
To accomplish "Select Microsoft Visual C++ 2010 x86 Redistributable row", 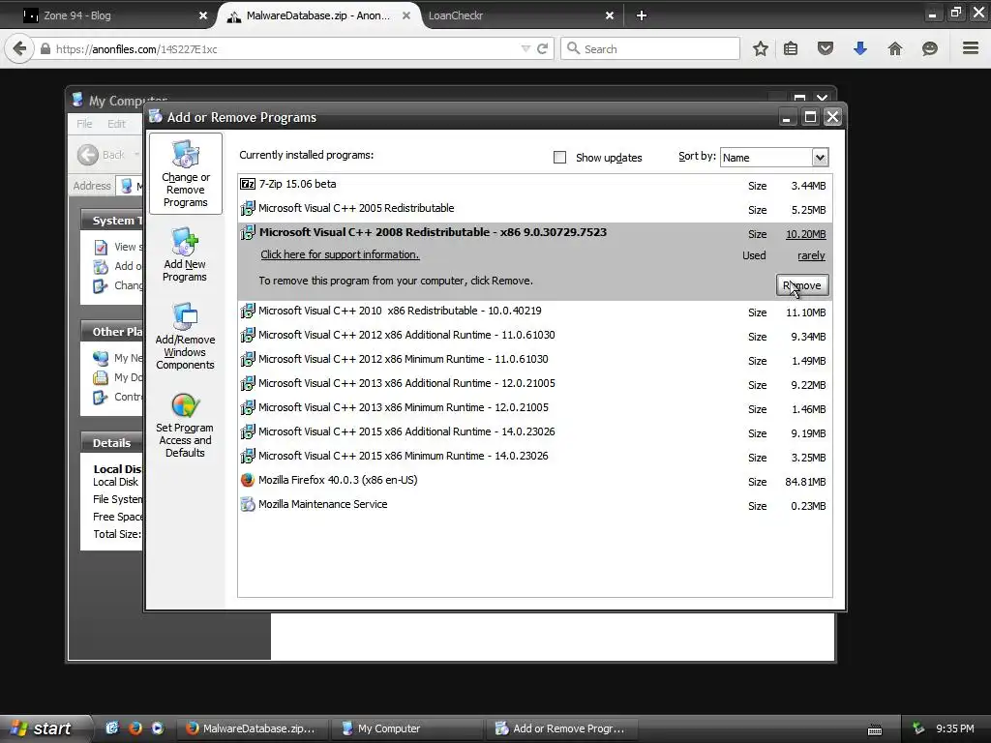I will click(x=534, y=312).
